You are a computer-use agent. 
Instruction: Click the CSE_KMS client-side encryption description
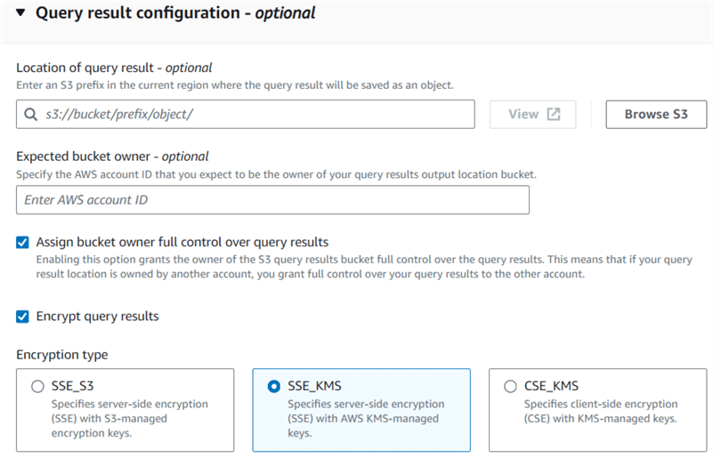pyautogui.click(x=601, y=411)
